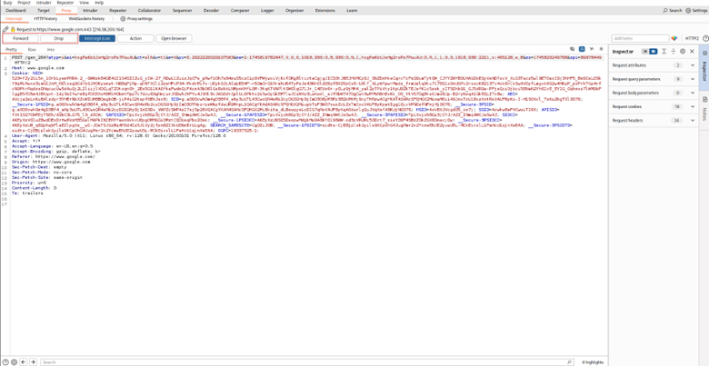The height and width of the screenshot is (366, 709).
Task: Click the help icon in bottom bar
Action: [5, 362]
